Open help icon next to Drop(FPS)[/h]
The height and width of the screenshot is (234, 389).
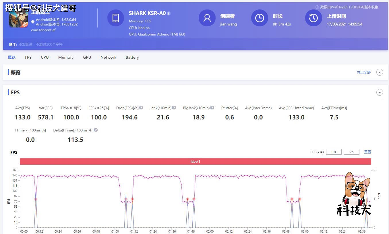(141, 108)
